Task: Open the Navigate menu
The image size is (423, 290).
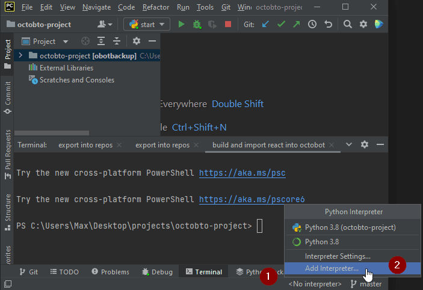Action: [x=97, y=7]
